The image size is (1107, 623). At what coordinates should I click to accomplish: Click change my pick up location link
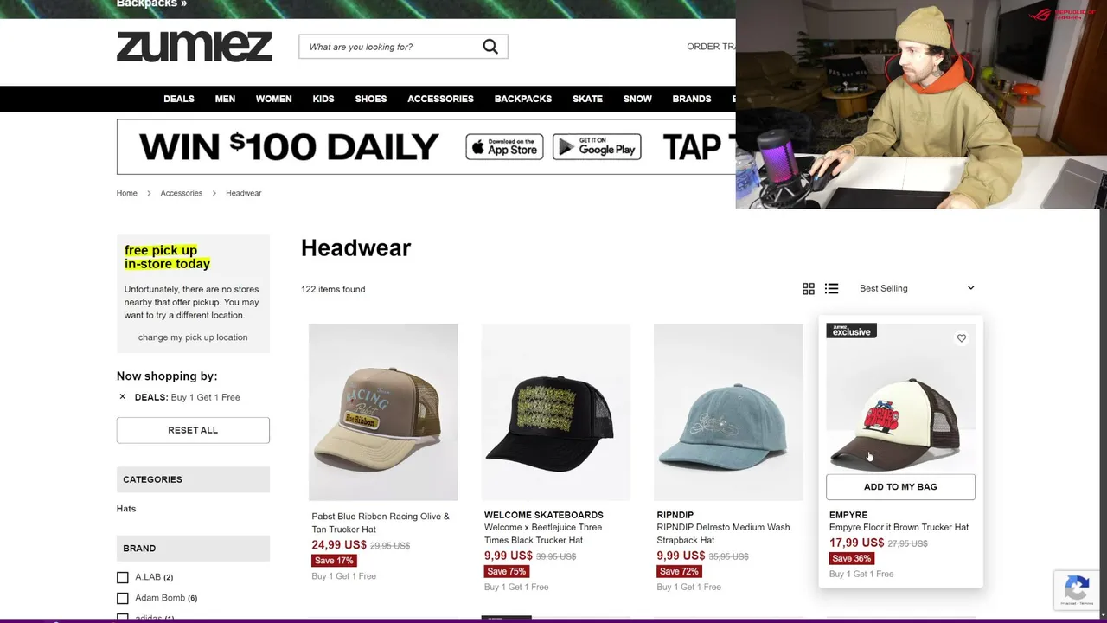[x=193, y=337]
